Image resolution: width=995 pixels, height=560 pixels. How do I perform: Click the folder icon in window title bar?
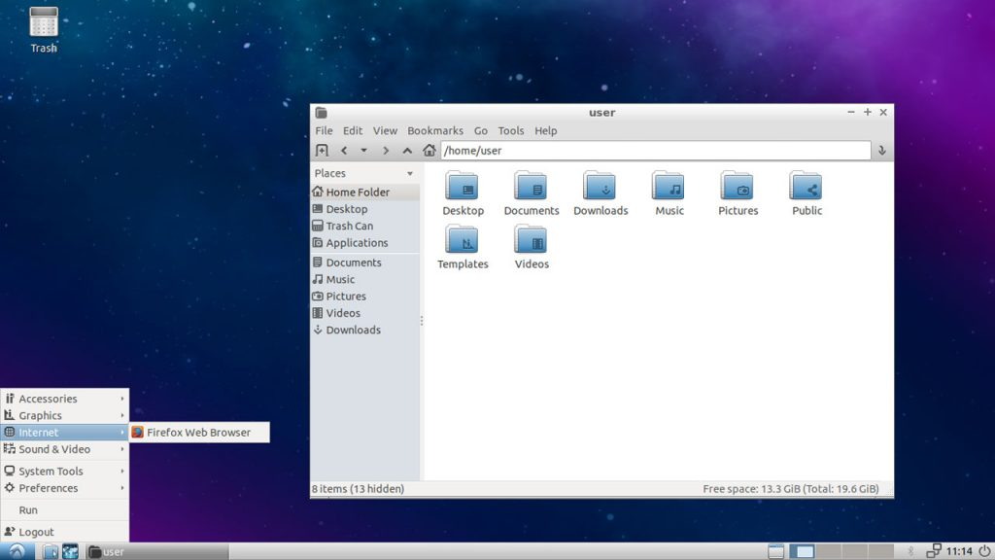tap(321, 113)
